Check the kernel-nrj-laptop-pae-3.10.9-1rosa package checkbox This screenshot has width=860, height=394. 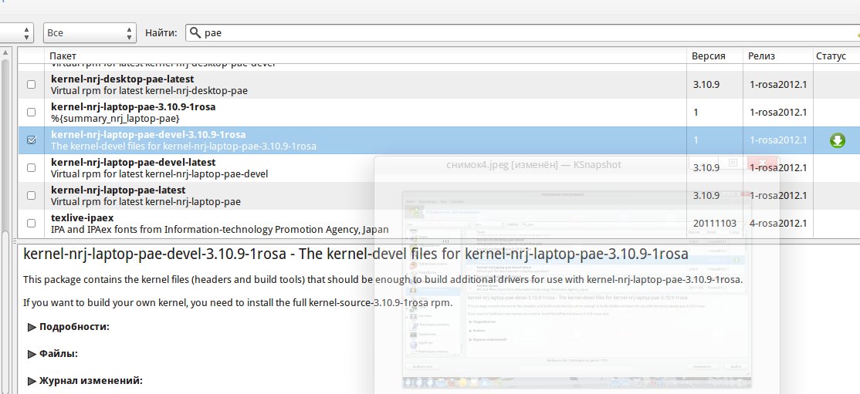[31, 113]
